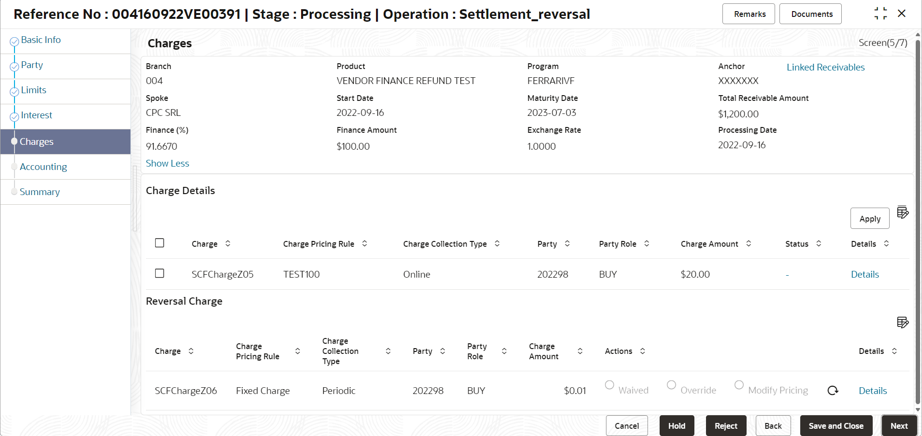The width and height of the screenshot is (922, 436).
Task: Select all rows checkbox in Charge Details
Action: tap(159, 243)
